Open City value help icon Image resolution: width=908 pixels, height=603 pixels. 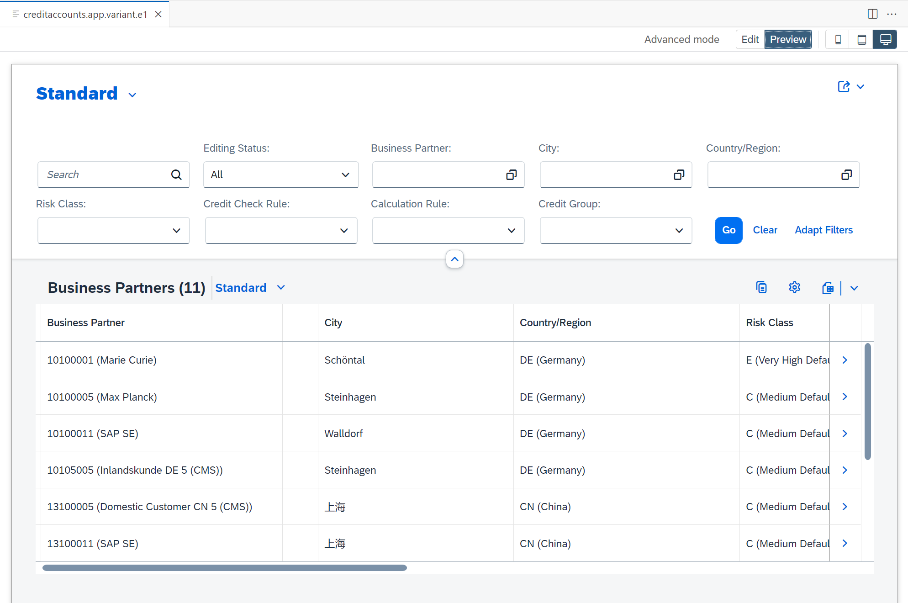679,175
